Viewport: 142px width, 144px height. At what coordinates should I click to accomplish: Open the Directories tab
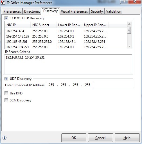click(32, 11)
